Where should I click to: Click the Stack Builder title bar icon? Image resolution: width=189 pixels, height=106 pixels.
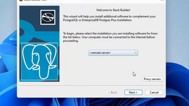tap(21, 0)
